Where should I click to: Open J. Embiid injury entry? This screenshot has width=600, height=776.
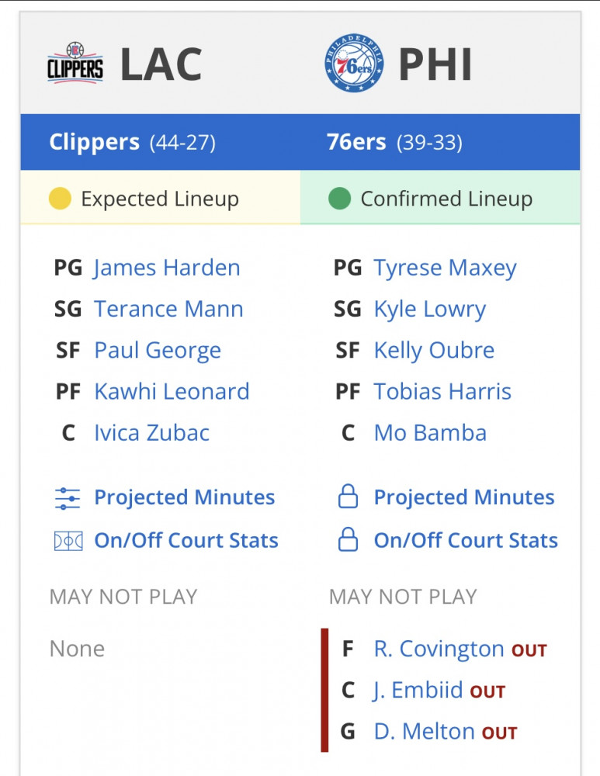coord(418,691)
